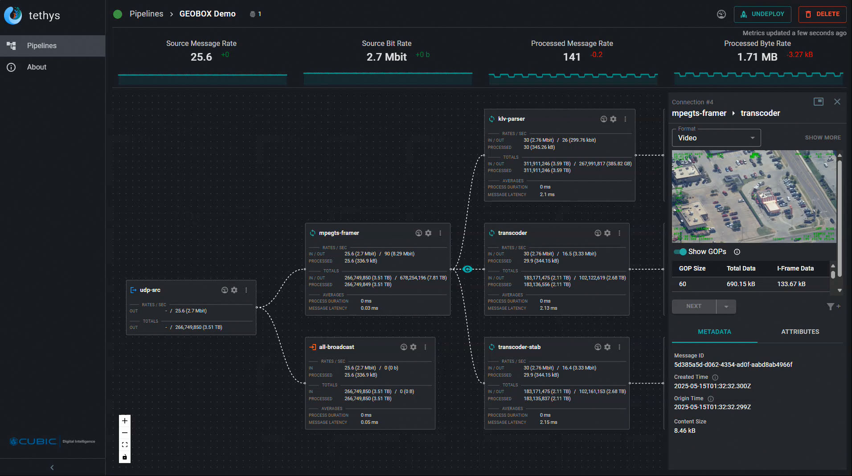Open settings gear on udp-src node
The height and width of the screenshot is (476, 852).
pyautogui.click(x=234, y=290)
